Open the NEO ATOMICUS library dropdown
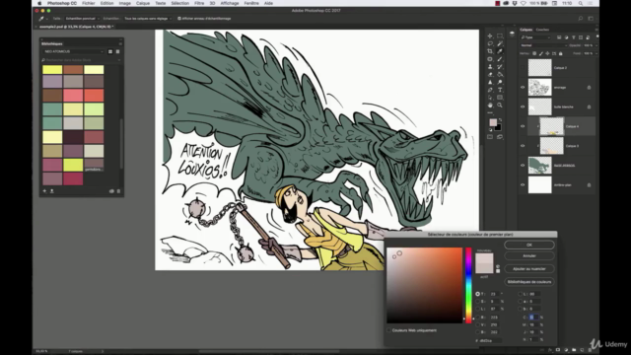 click(x=73, y=51)
